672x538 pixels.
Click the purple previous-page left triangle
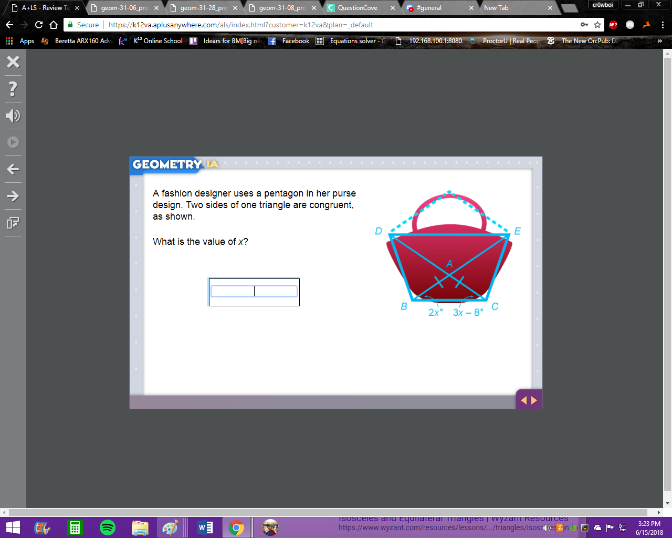523,400
